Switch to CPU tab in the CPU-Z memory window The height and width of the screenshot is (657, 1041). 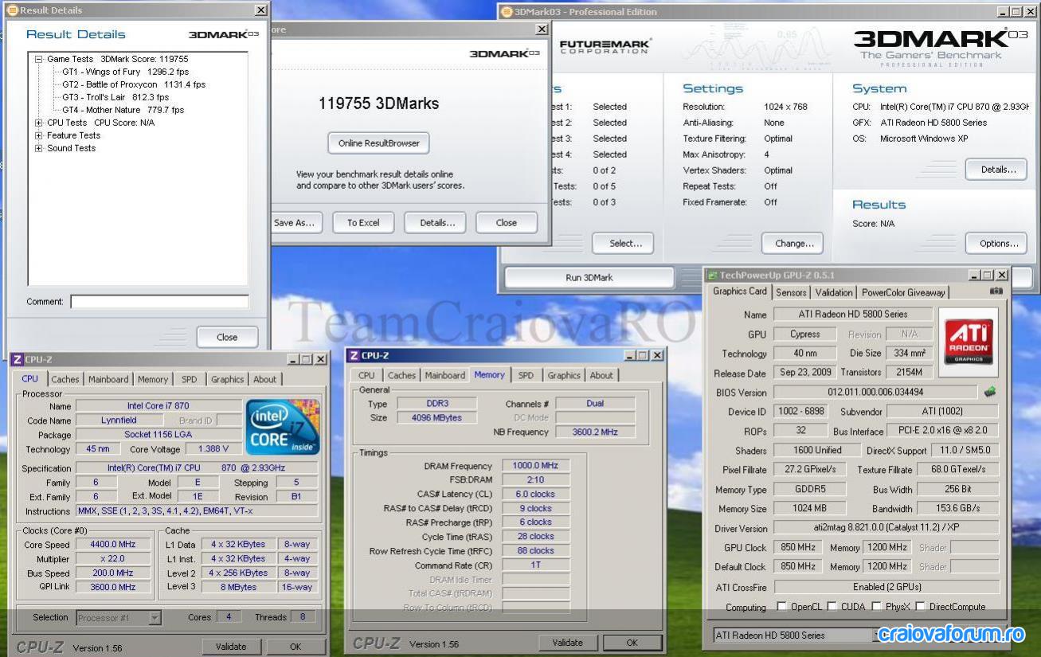[366, 376]
